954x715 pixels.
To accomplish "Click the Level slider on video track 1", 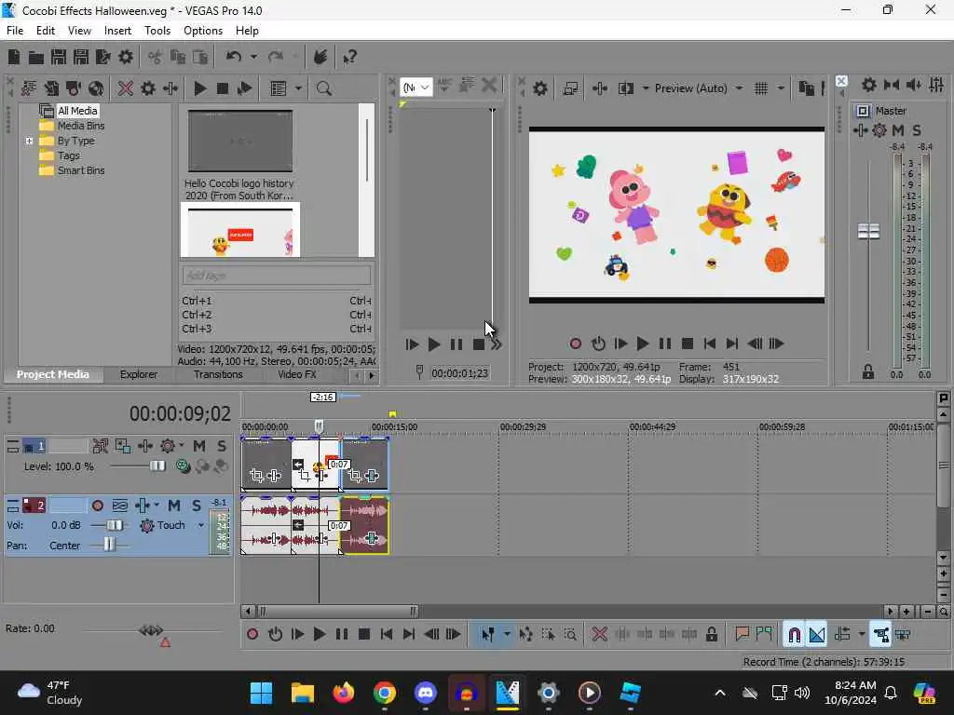I will (157, 466).
